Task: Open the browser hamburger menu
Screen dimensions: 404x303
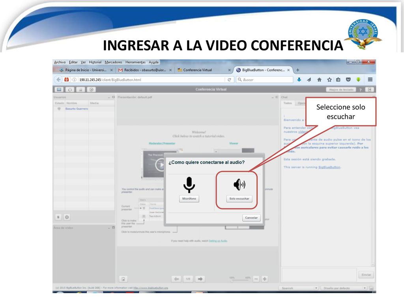Action: (x=370, y=80)
